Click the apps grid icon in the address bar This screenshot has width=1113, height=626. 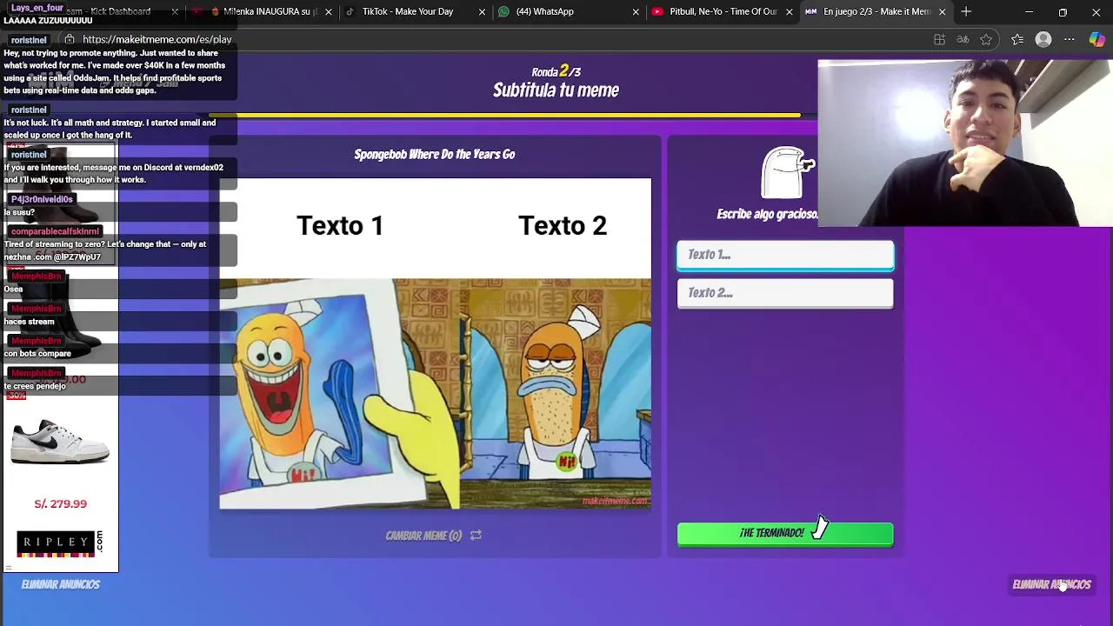coord(939,39)
